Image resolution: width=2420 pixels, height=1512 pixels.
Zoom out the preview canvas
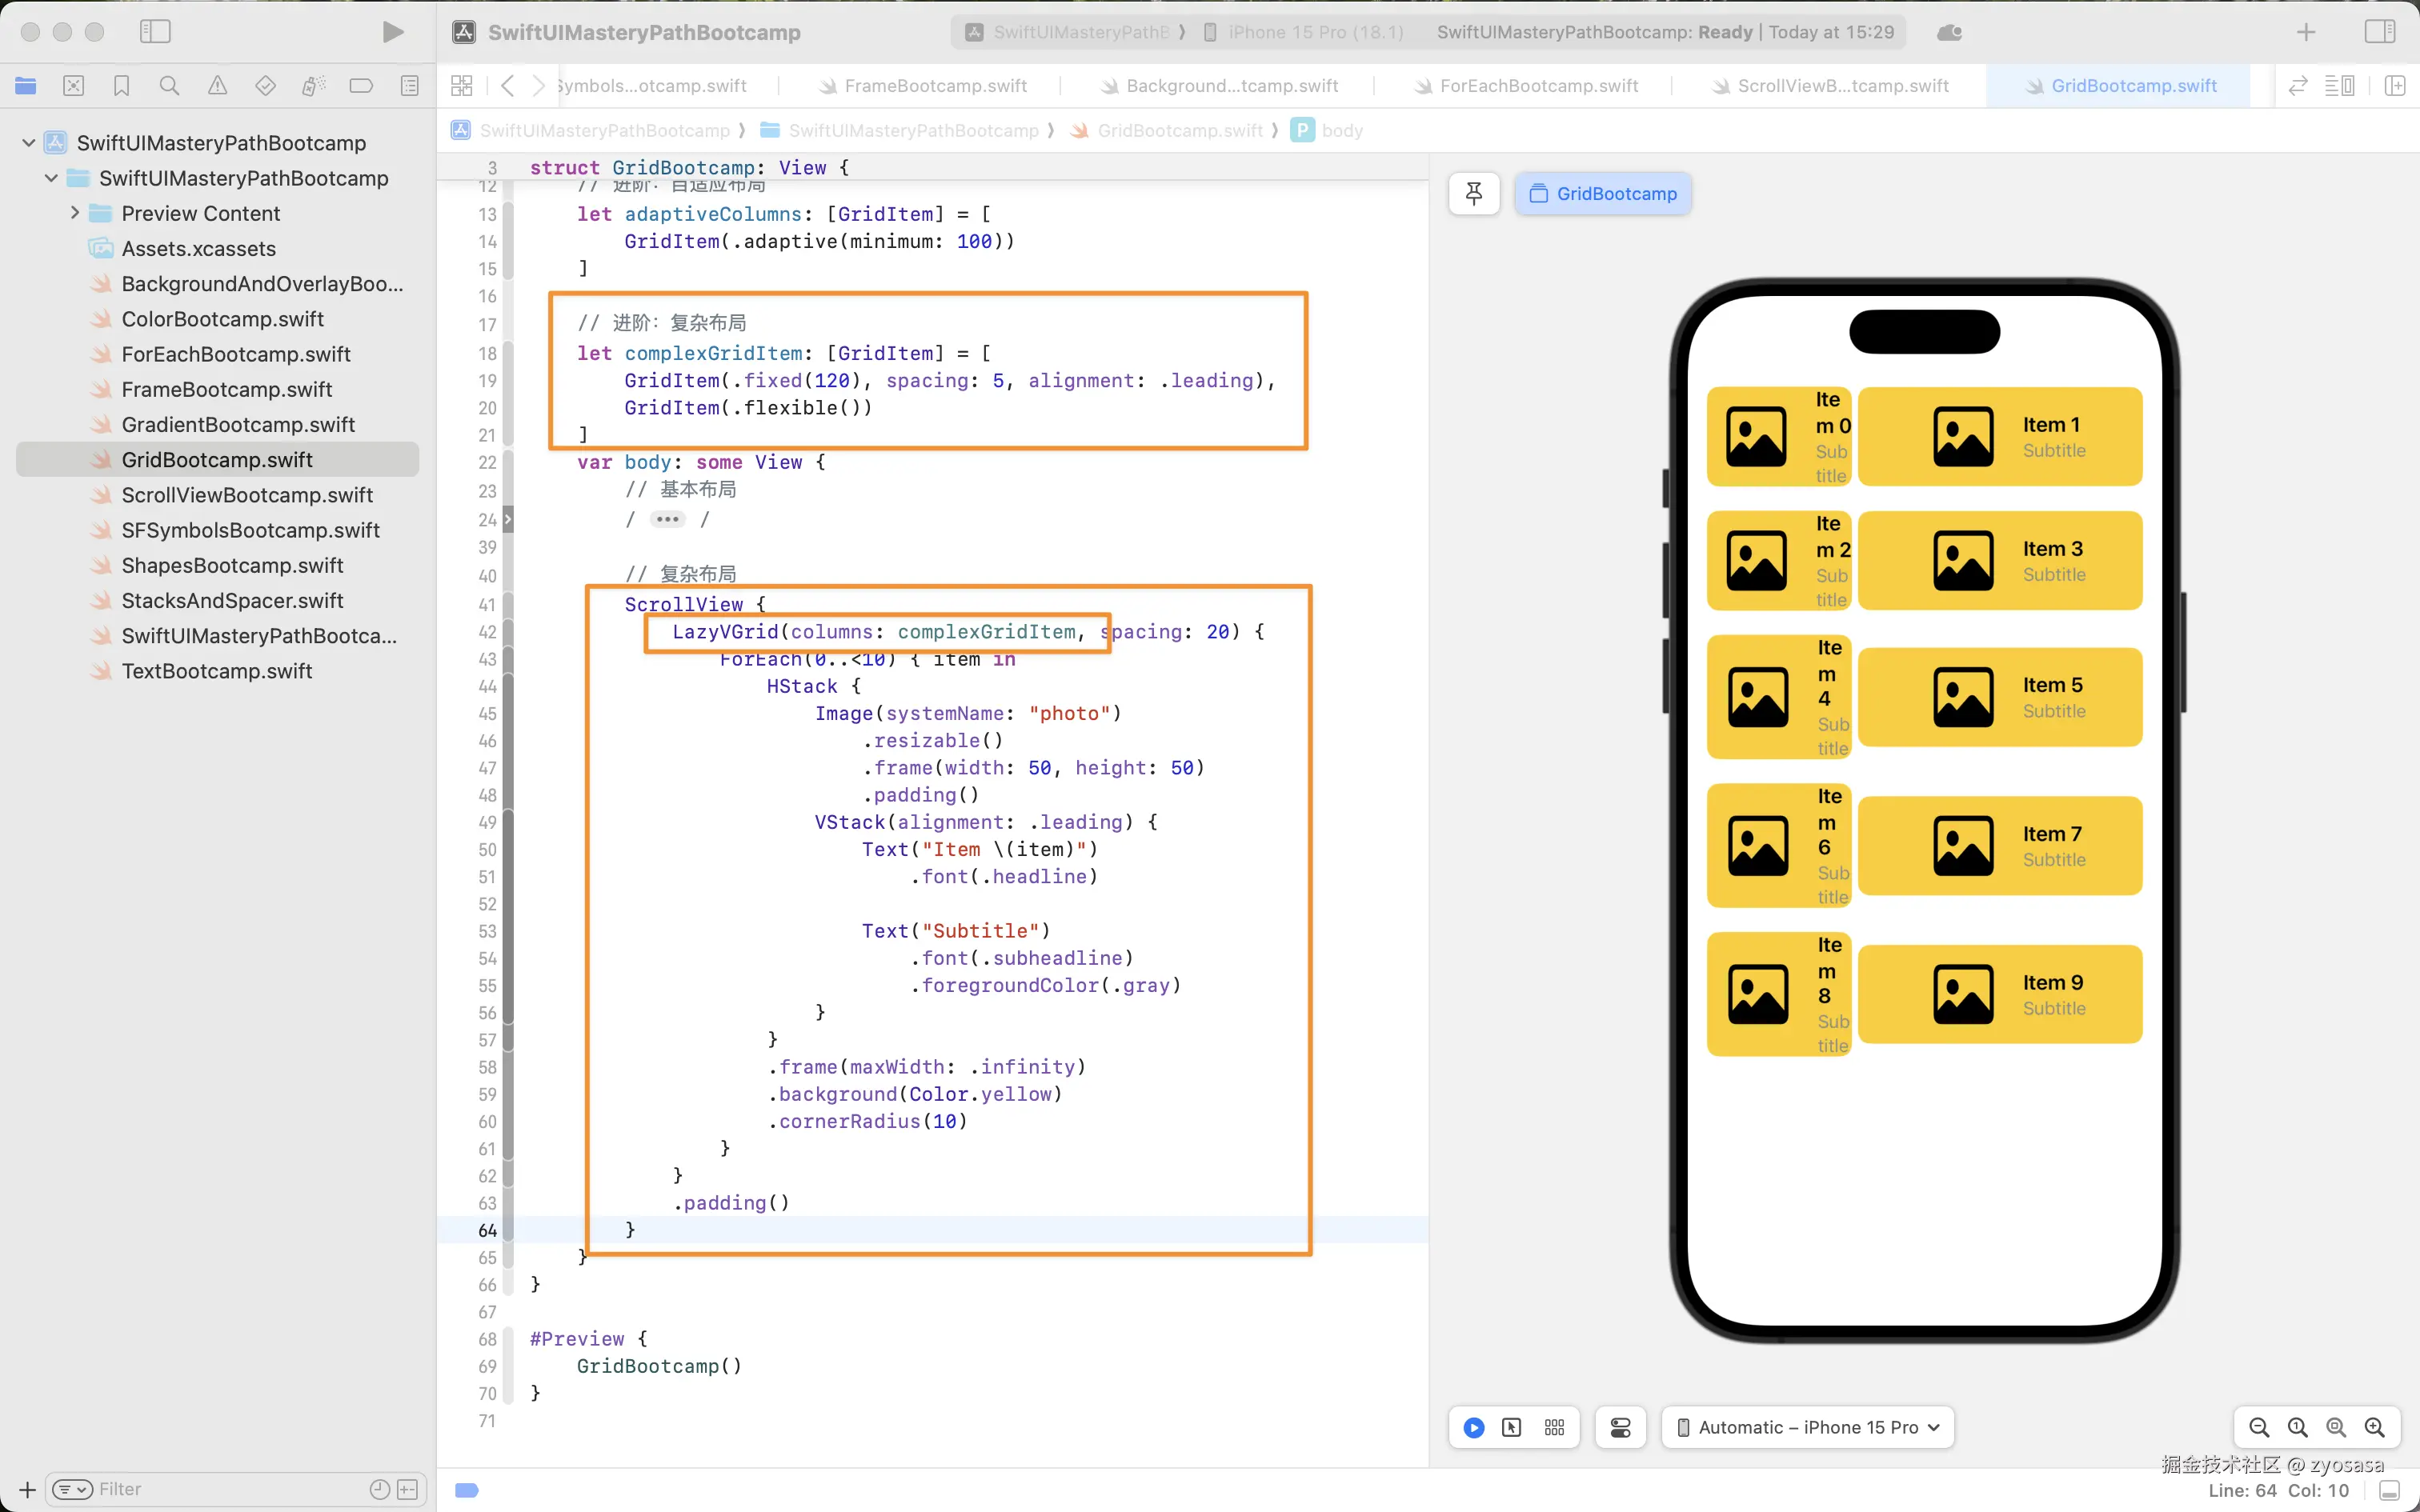point(2258,1427)
